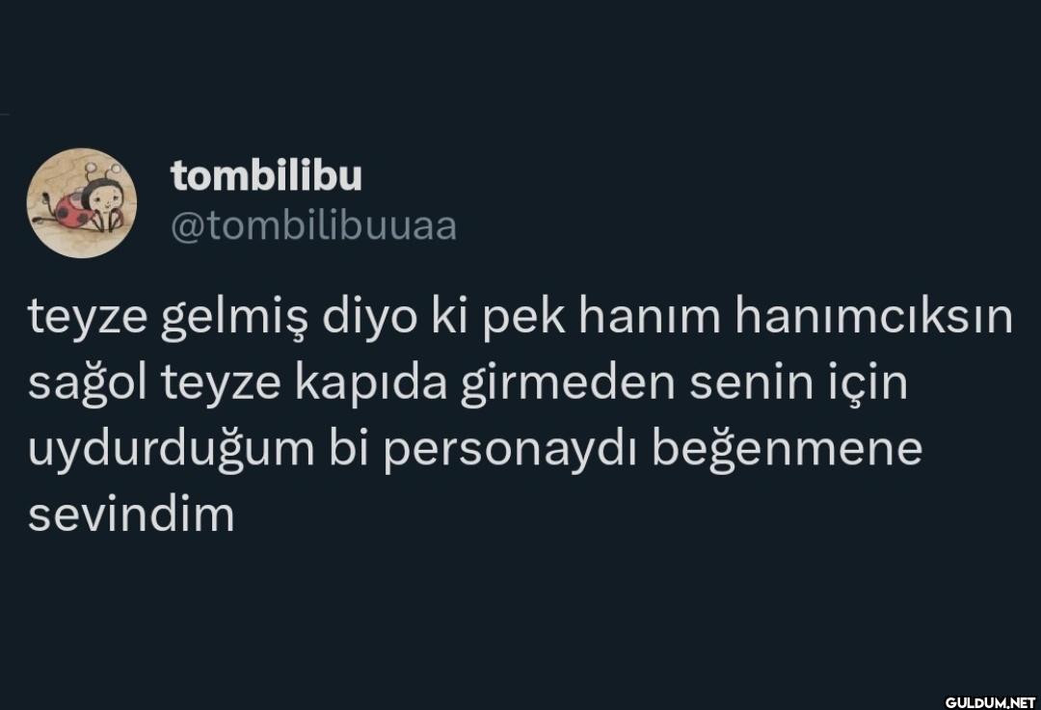Click the word "girmeden" in tweet
Screen dimensions: 1041x710
click(x=568, y=384)
